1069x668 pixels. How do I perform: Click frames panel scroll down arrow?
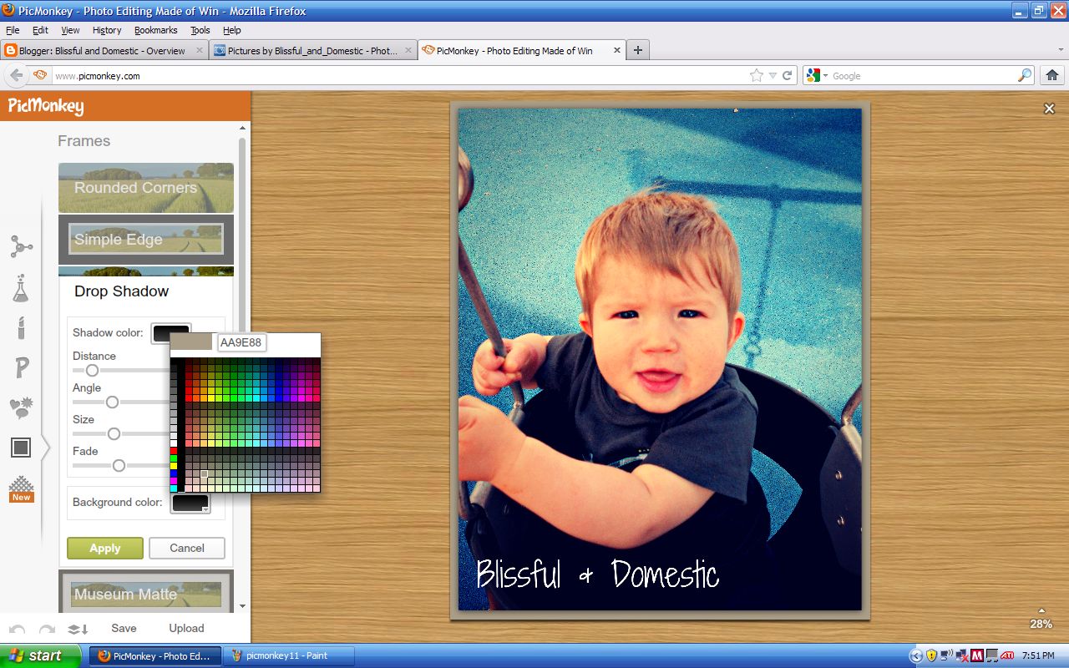point(242,606)
